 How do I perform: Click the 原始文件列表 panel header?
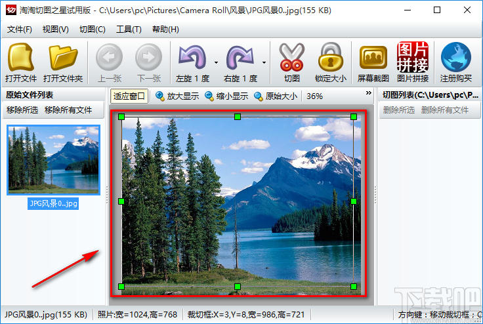30,95
